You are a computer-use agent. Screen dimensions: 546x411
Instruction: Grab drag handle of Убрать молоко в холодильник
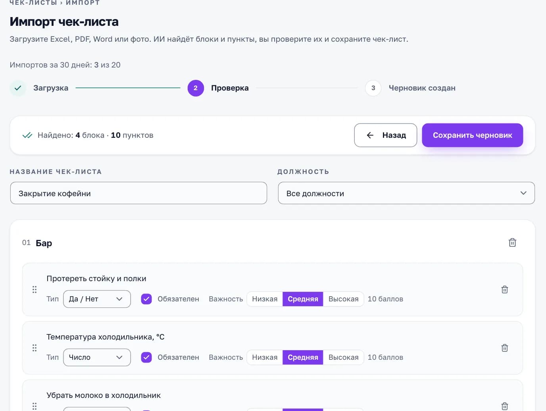pos(35,406)
